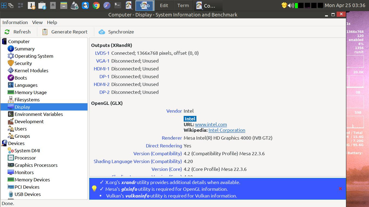Select the Kernel Modules sidebar icon
The width and height of the screenshot is (369, 207).
[11, 70]
